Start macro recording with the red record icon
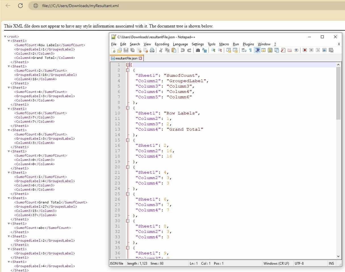The image size is (345, 272). pos(305,50)
